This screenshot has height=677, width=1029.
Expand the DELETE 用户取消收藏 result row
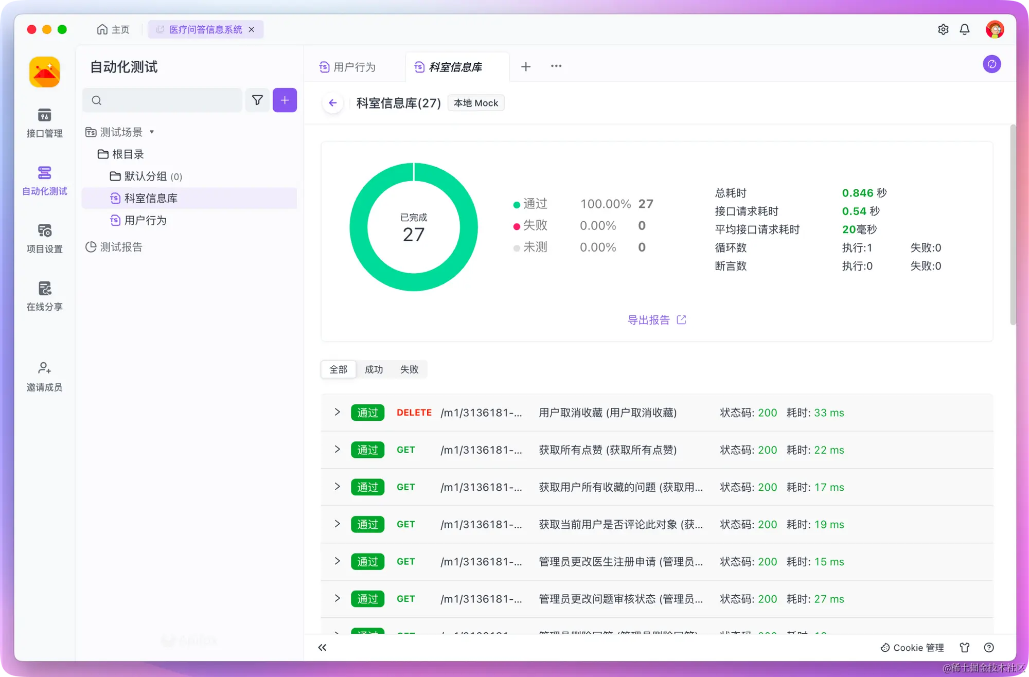coord(337,412)
